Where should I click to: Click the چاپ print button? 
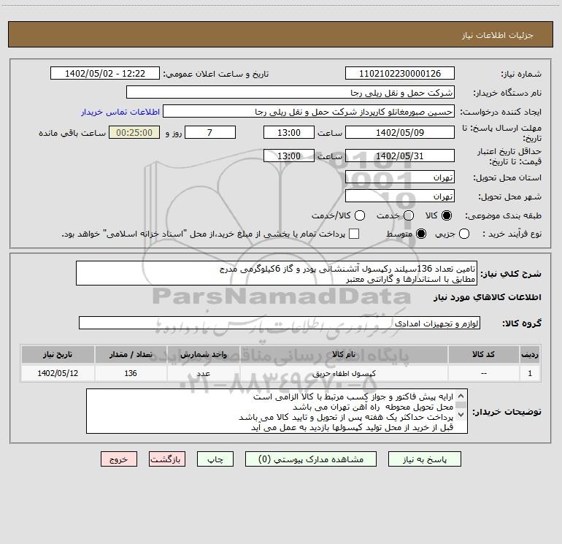point(215,459)
